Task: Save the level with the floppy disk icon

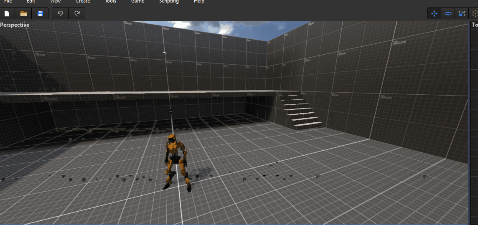Action: tap(40, 14)
